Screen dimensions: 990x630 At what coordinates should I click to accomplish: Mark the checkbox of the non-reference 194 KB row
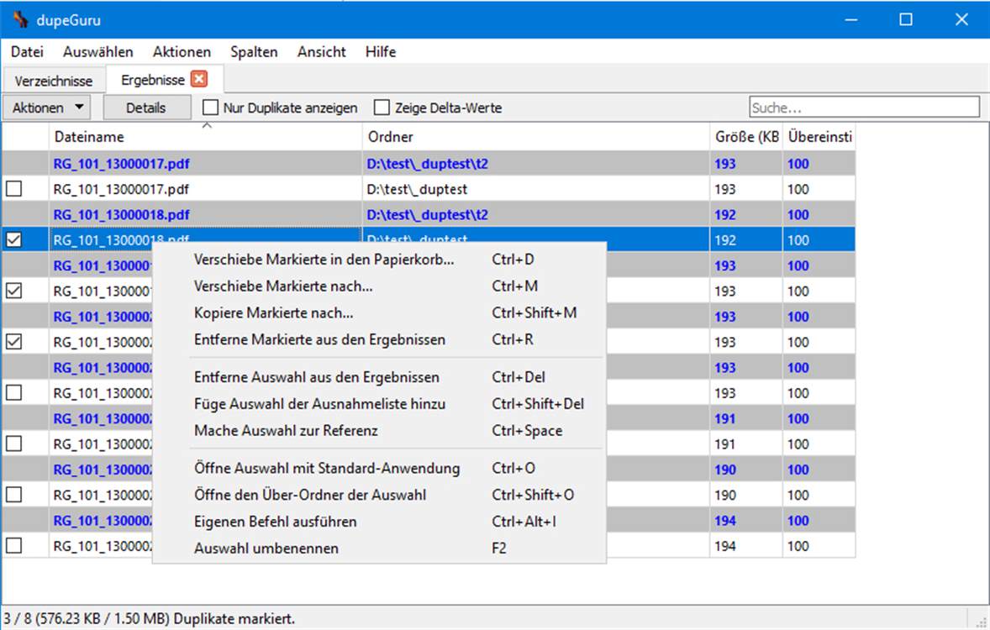(x=14, y=545)
